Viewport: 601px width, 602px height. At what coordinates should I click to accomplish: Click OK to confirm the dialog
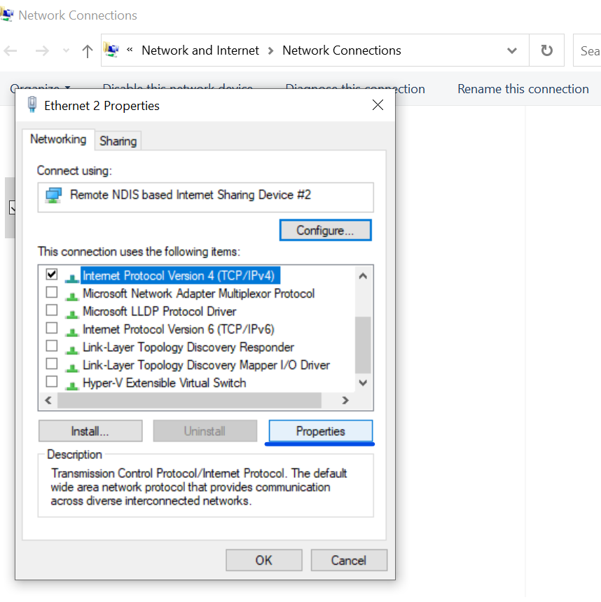tap(264, 560)
